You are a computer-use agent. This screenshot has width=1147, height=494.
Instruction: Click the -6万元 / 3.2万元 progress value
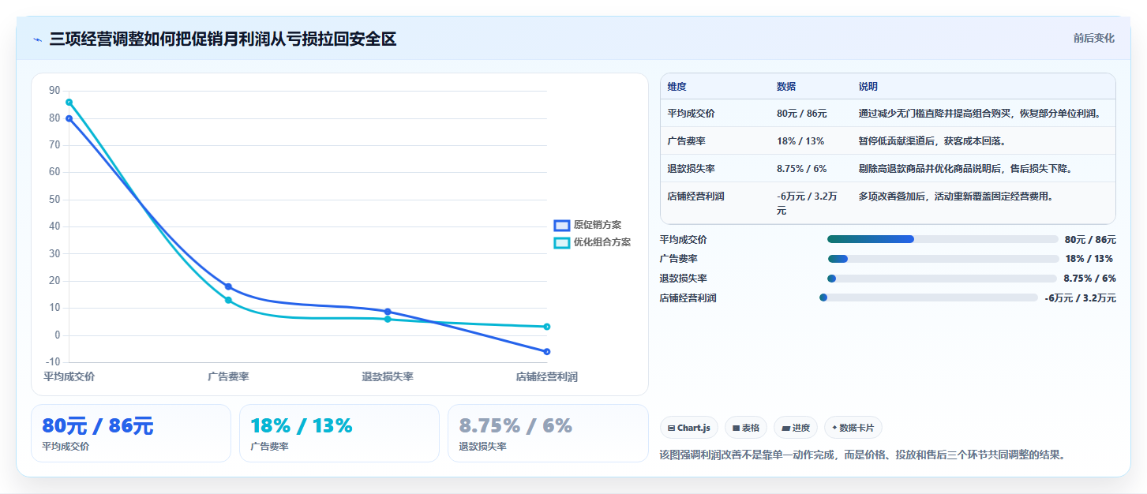click(x=1080, y=298)
